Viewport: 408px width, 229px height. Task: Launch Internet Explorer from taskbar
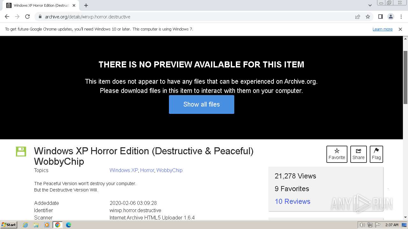pyautogui.click(x=25, y=225)
